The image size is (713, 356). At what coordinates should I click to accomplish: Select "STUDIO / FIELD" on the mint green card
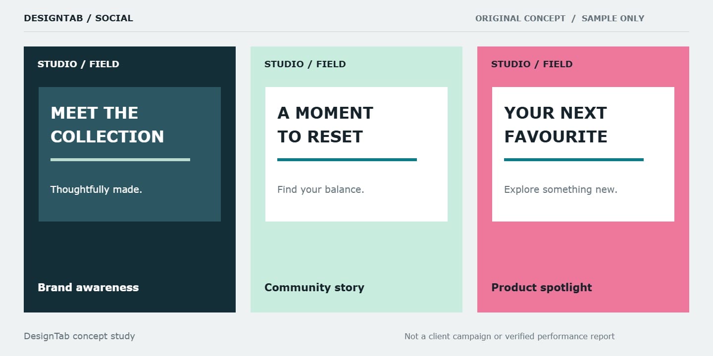click(x=305, y=64)
